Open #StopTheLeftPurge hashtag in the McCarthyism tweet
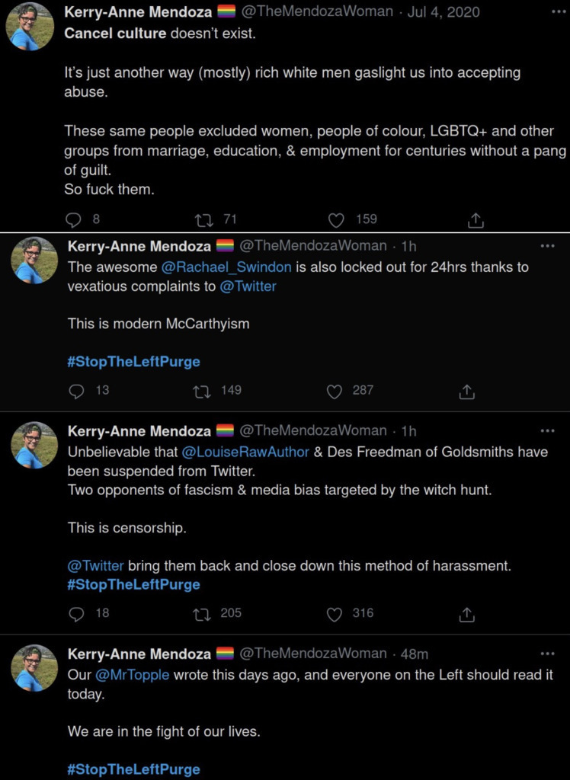 tap(134, 362)
